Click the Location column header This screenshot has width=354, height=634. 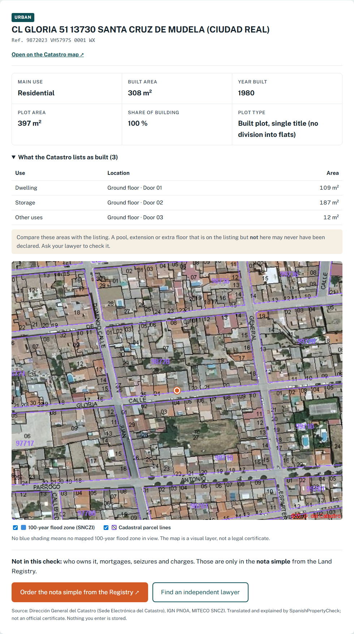coord(118,173)
